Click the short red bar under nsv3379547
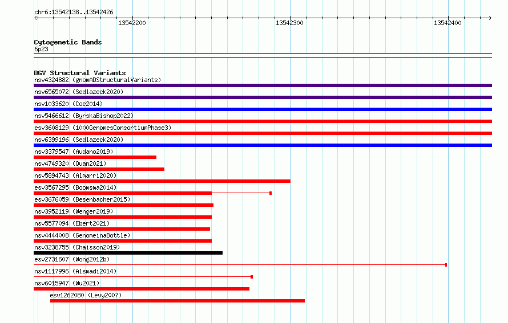 (95, 157)
